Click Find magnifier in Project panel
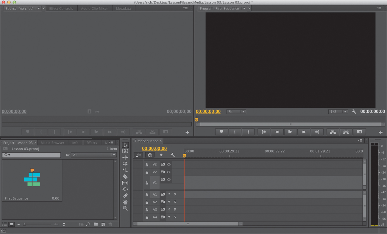This screenshot has width=387, height=234. [x=88, y=224]
